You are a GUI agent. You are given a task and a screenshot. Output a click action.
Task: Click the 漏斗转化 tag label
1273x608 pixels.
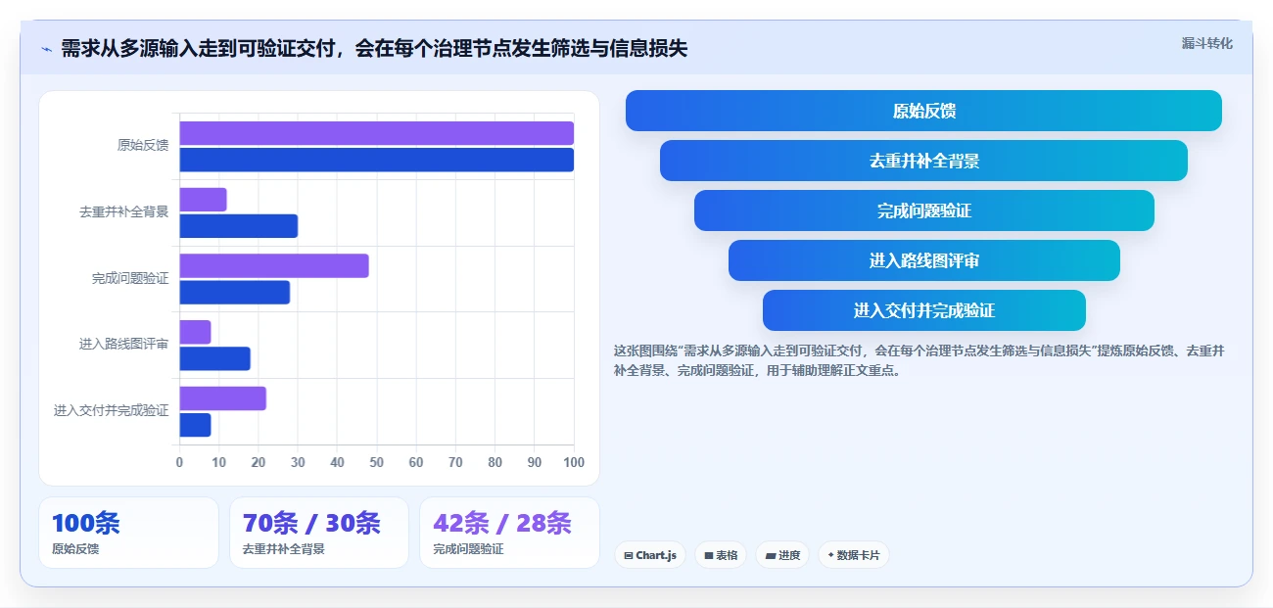[1206, 43]
